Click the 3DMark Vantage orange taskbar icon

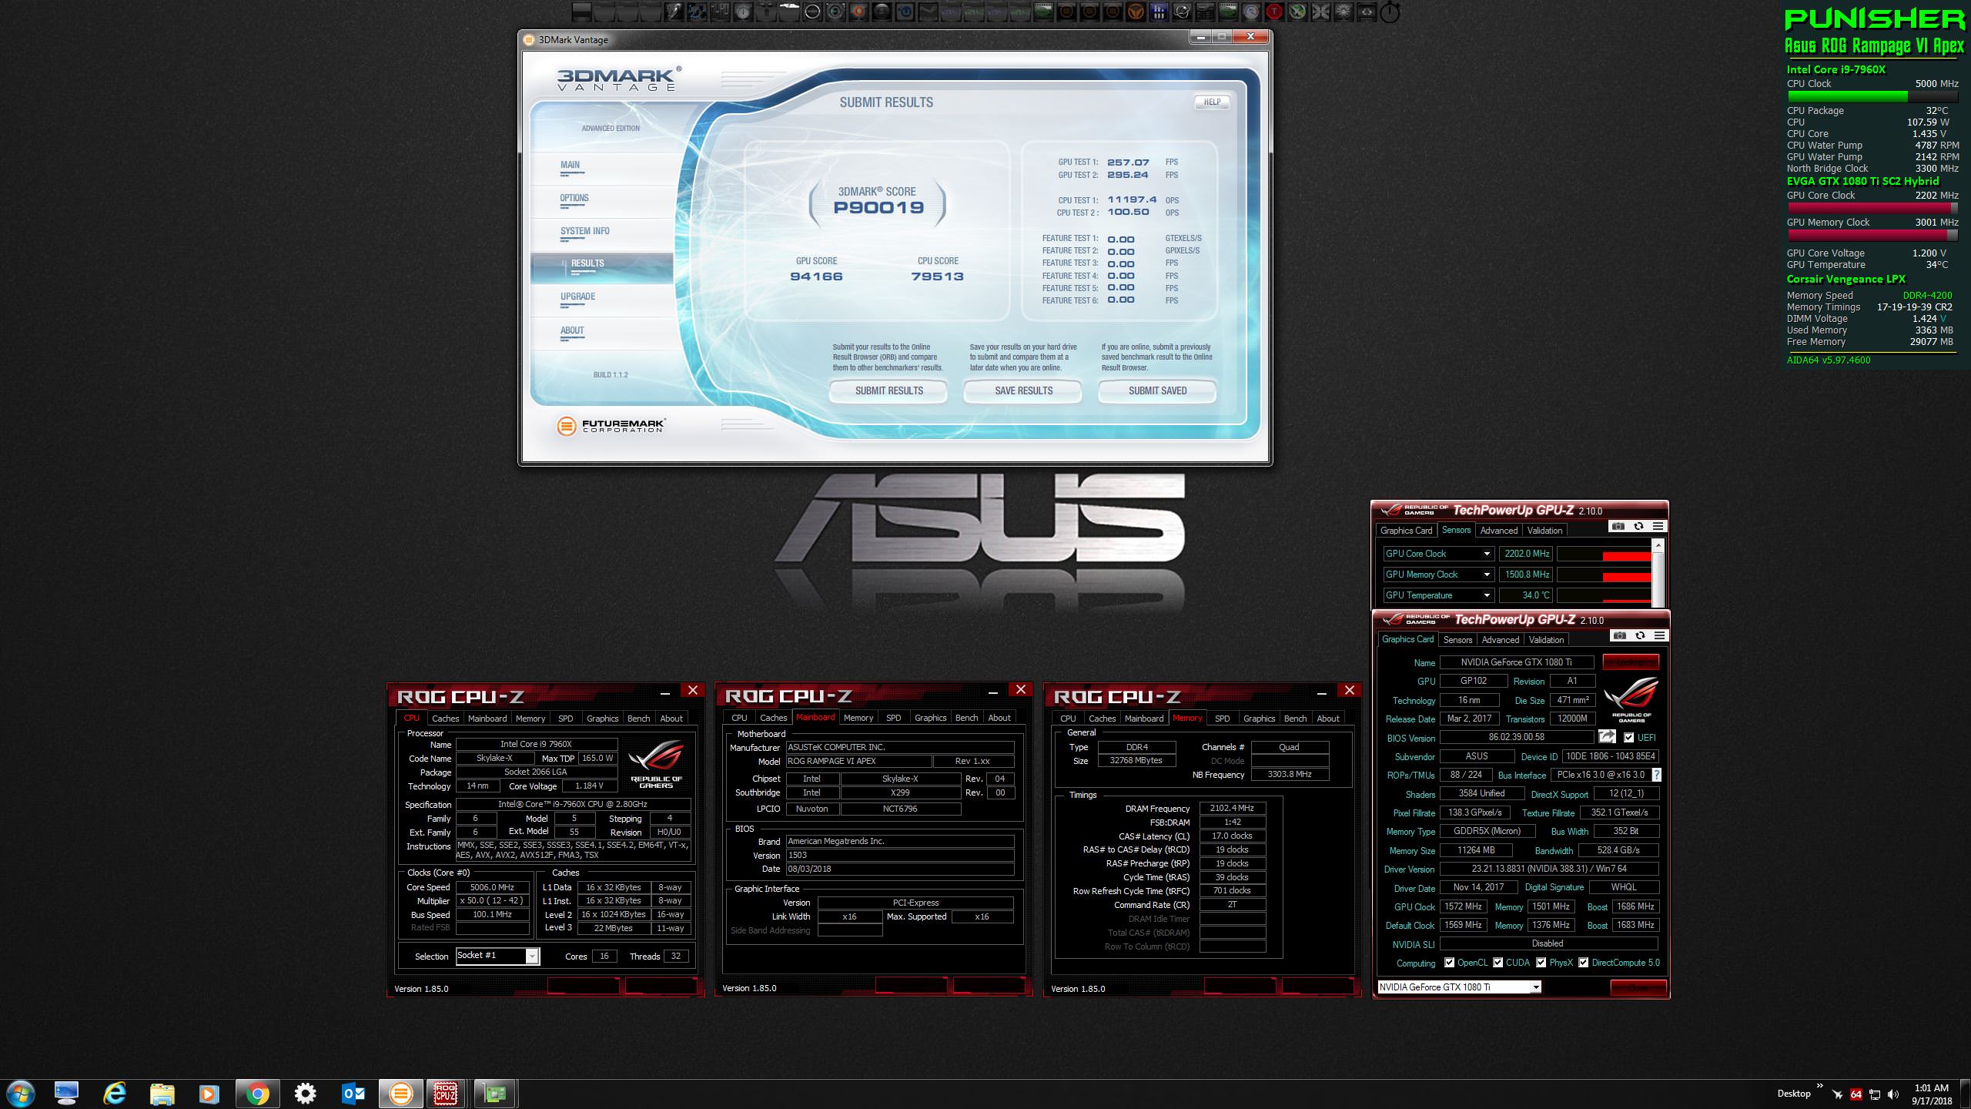tap(400, 1094)
